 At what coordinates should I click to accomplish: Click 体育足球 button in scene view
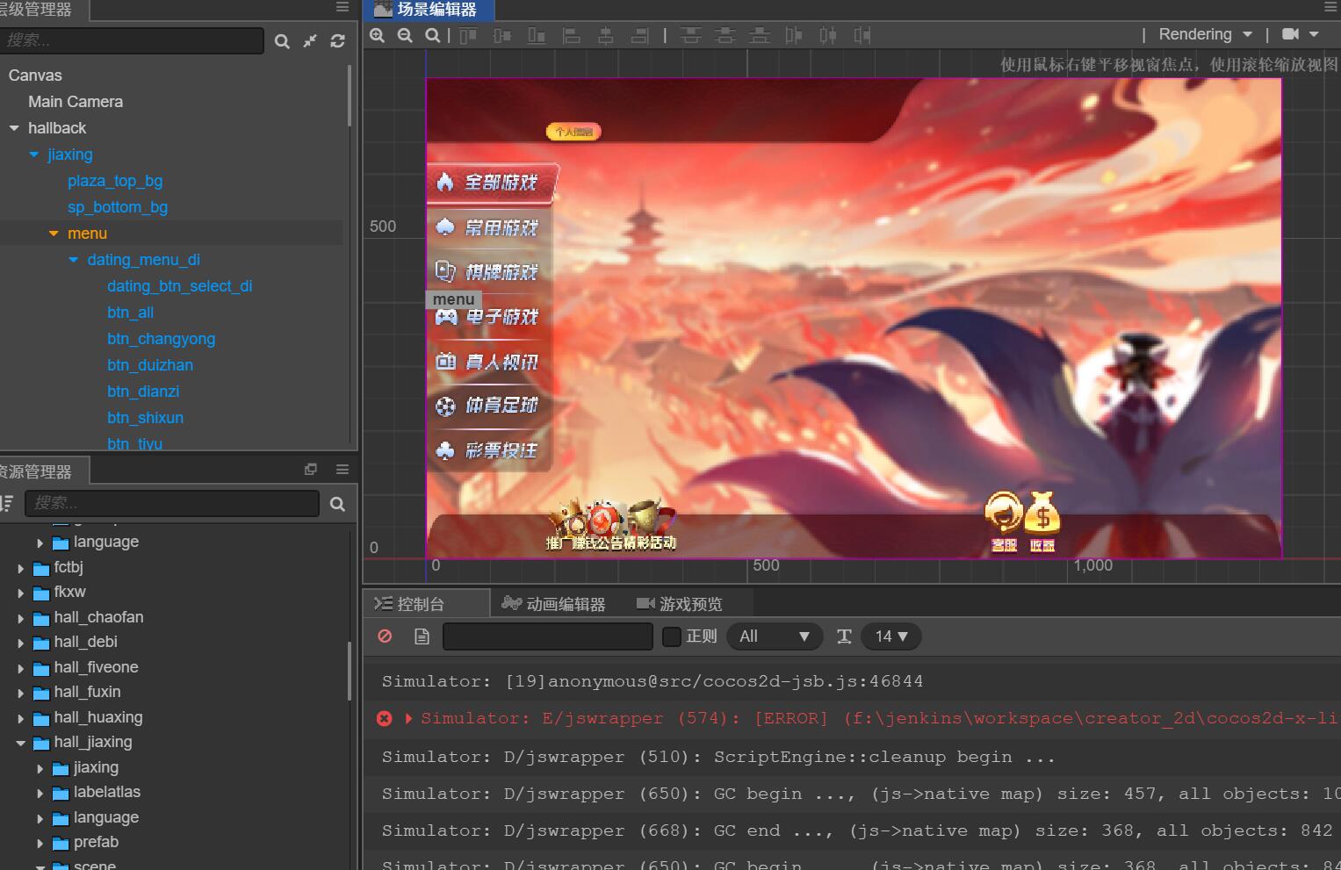(x=490, y=406)
